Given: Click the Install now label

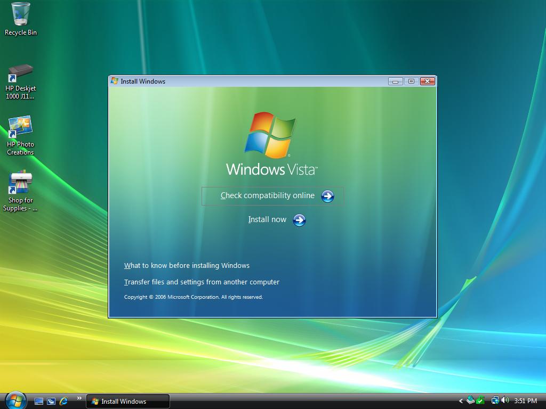Looking at the screenshot, I should tap(267, 219).
